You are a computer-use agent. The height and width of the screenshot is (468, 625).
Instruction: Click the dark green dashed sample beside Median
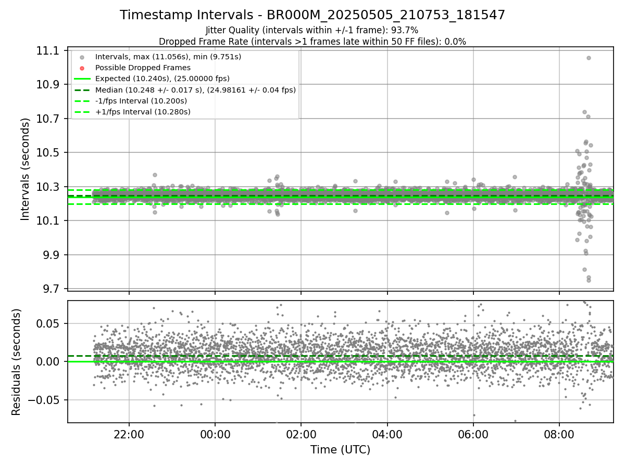(82, 90)
